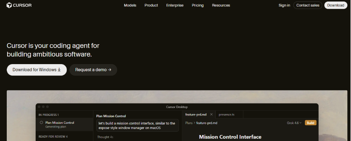Select Plan Mission Control sidebar item

pyautogui.click(x=64, y=124)
